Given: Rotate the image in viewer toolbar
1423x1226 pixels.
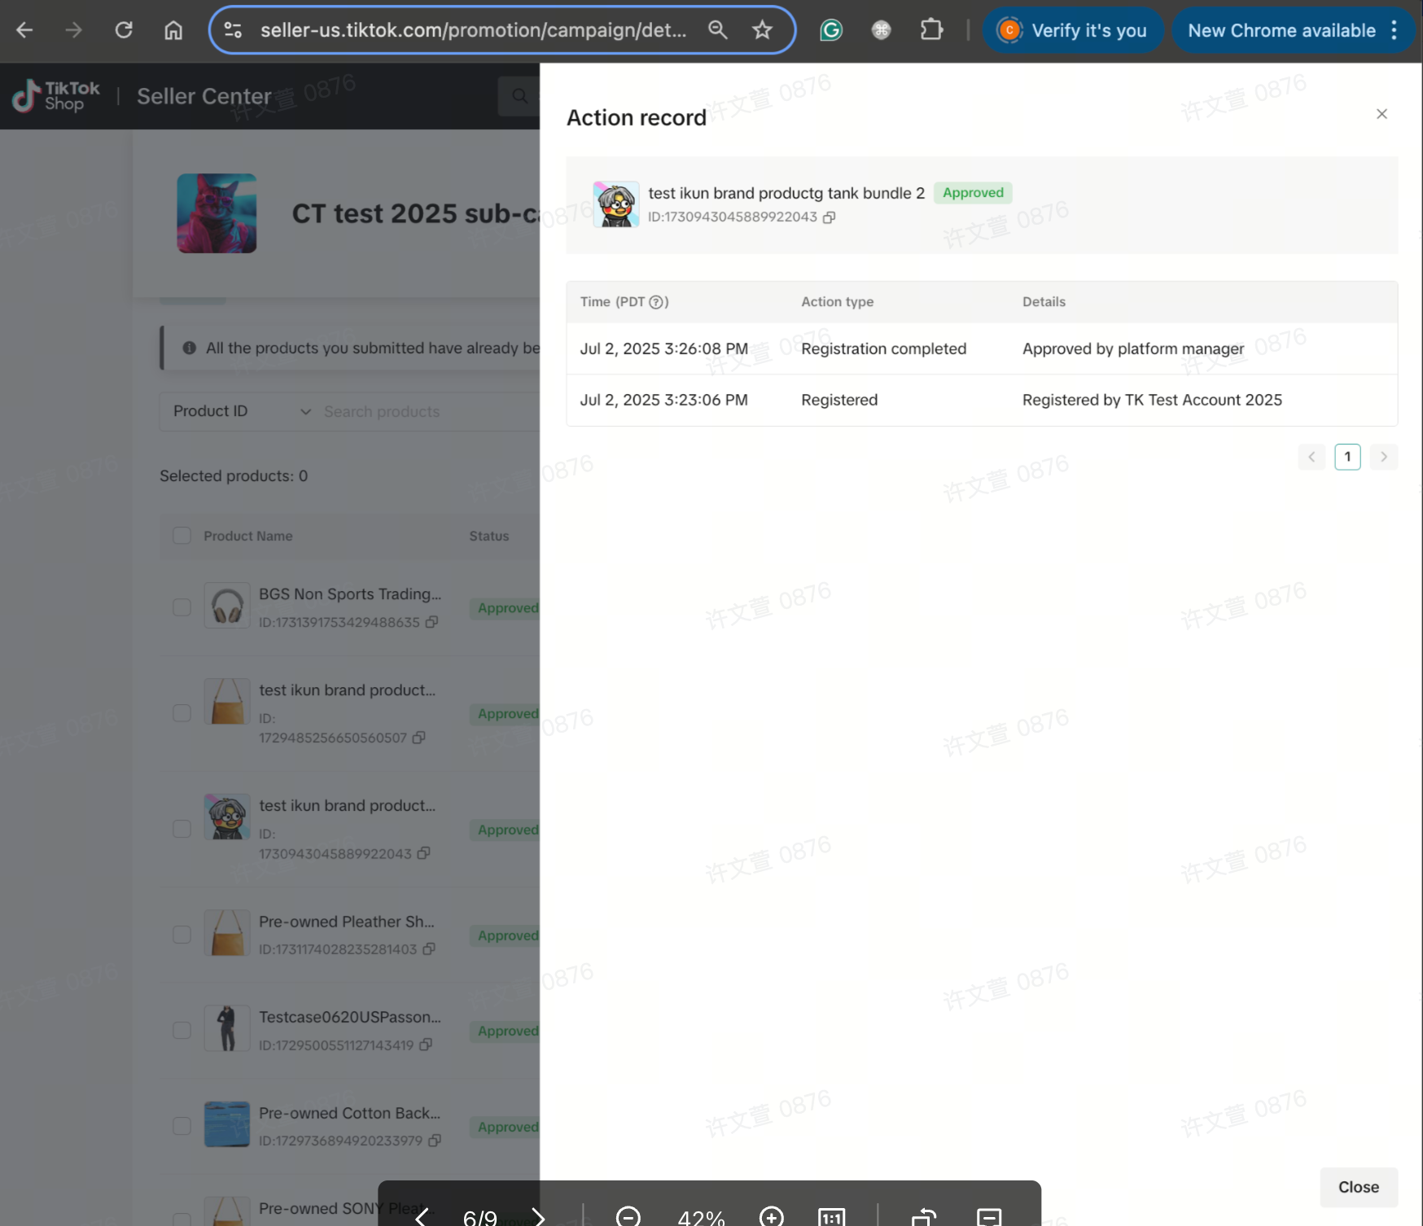Looking at the screenshot, I should (924, 1217).
